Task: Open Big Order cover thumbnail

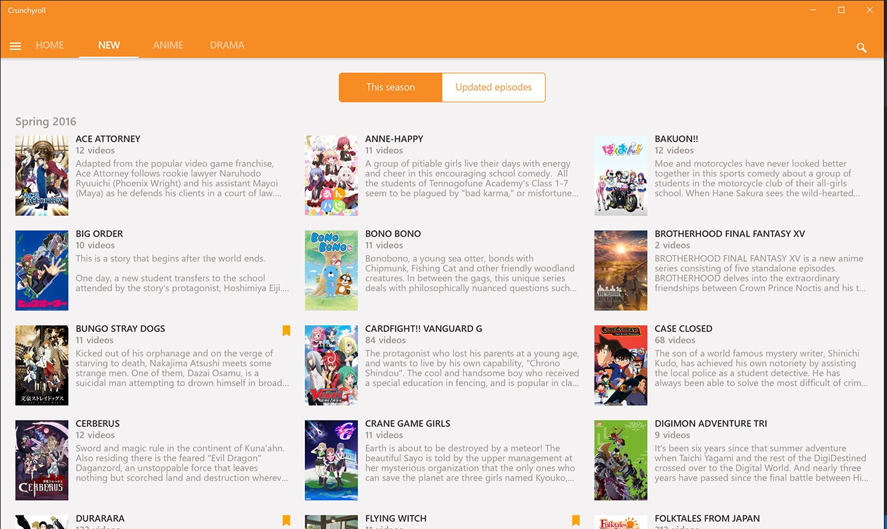Action: pos(42,270)
